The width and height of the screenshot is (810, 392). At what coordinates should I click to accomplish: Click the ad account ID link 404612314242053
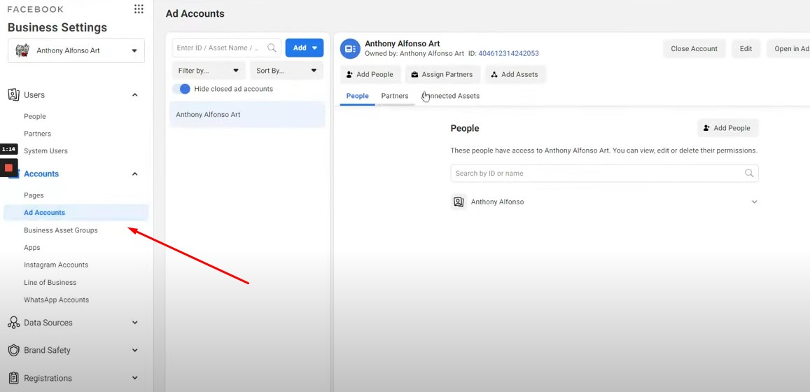508,54
